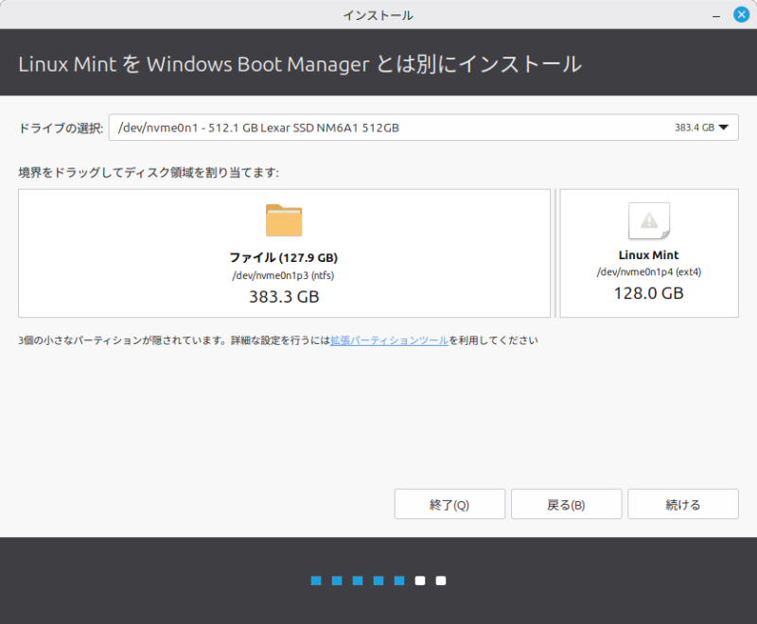This screenshot has height=624, width=757.
Task: Click the fifth blue progress dot
Action: 399,581
